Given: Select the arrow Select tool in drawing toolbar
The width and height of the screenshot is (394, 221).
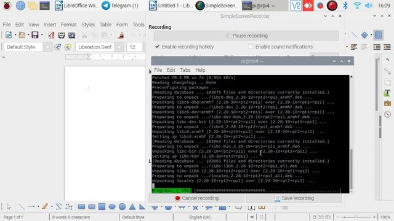Looking at the screenshot, I should tap(9, 207).
